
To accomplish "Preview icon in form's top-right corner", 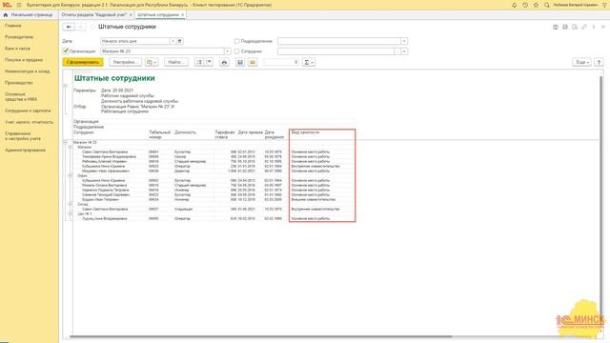I will [x=575, y=27].
